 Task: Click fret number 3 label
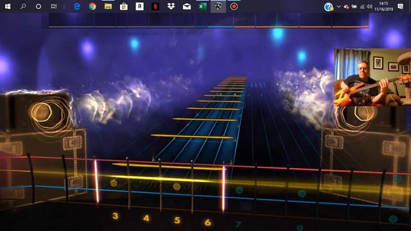(x=115, y=216)
